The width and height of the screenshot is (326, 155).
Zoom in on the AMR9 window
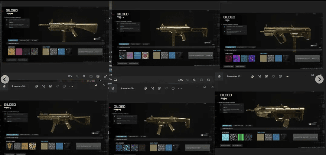(84, 77)
